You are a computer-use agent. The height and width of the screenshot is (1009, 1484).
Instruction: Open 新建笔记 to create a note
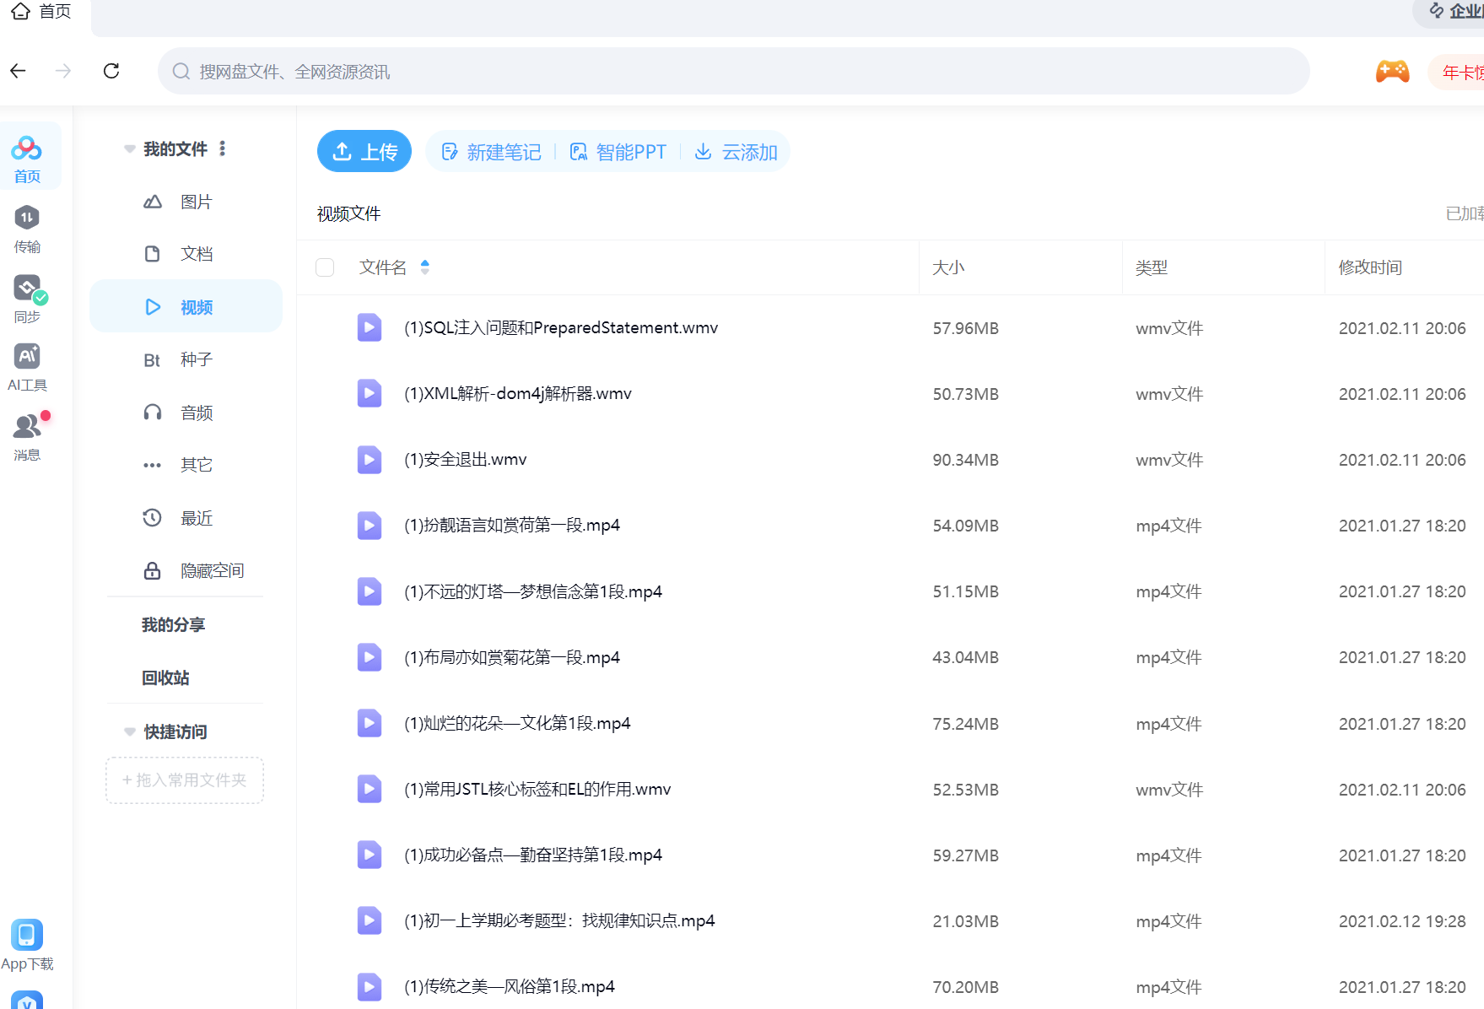(491, 152)
